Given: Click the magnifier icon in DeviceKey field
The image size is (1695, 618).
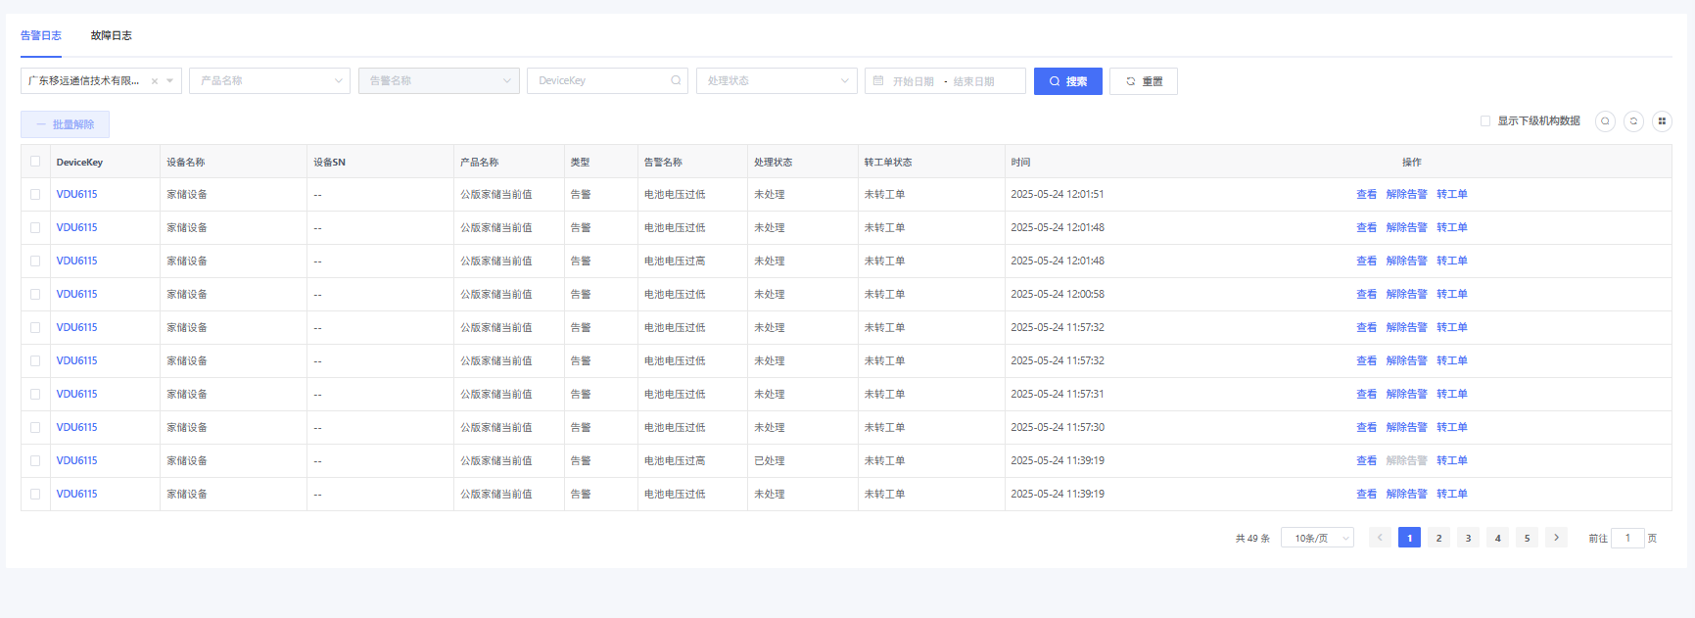Looking at the screenshot, I should 676,80.
